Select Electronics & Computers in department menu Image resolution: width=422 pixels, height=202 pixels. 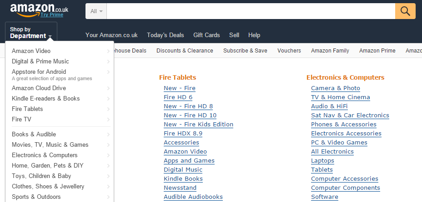45,155
